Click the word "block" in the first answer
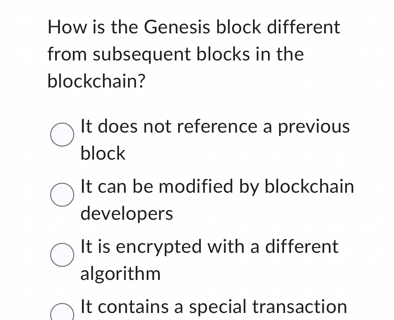Image resolution: width=394 pixels, height=320 pixels. [102, 154]
